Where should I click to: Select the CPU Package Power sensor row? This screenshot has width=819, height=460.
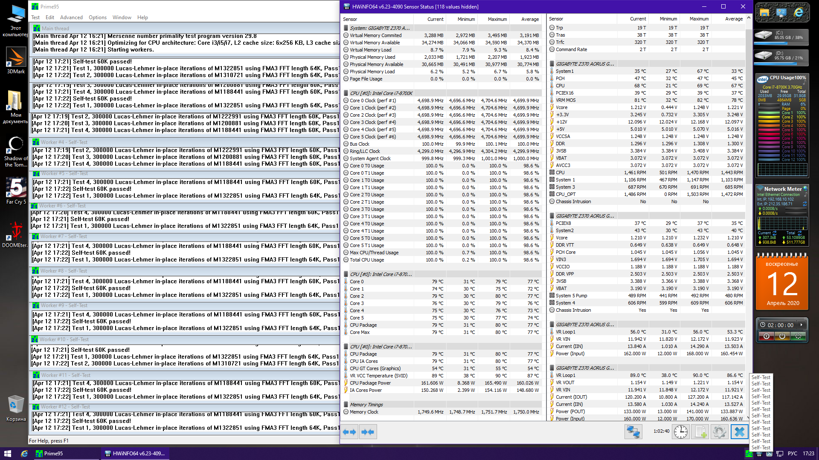coord(370,383)
